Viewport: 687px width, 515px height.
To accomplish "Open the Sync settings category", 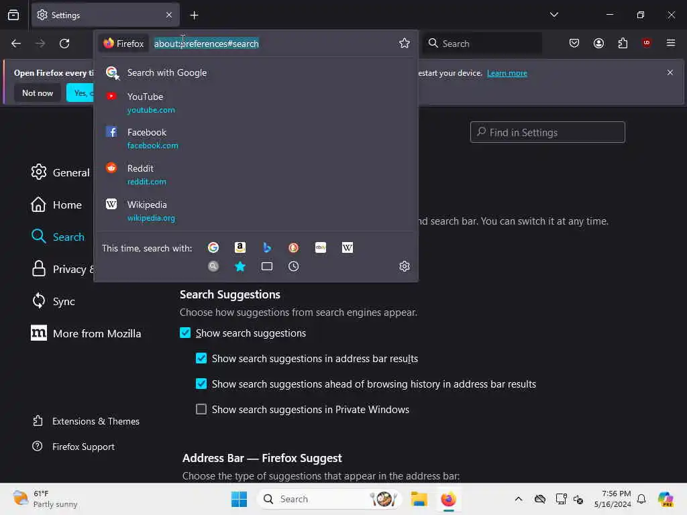I will [x=53, y=301].
